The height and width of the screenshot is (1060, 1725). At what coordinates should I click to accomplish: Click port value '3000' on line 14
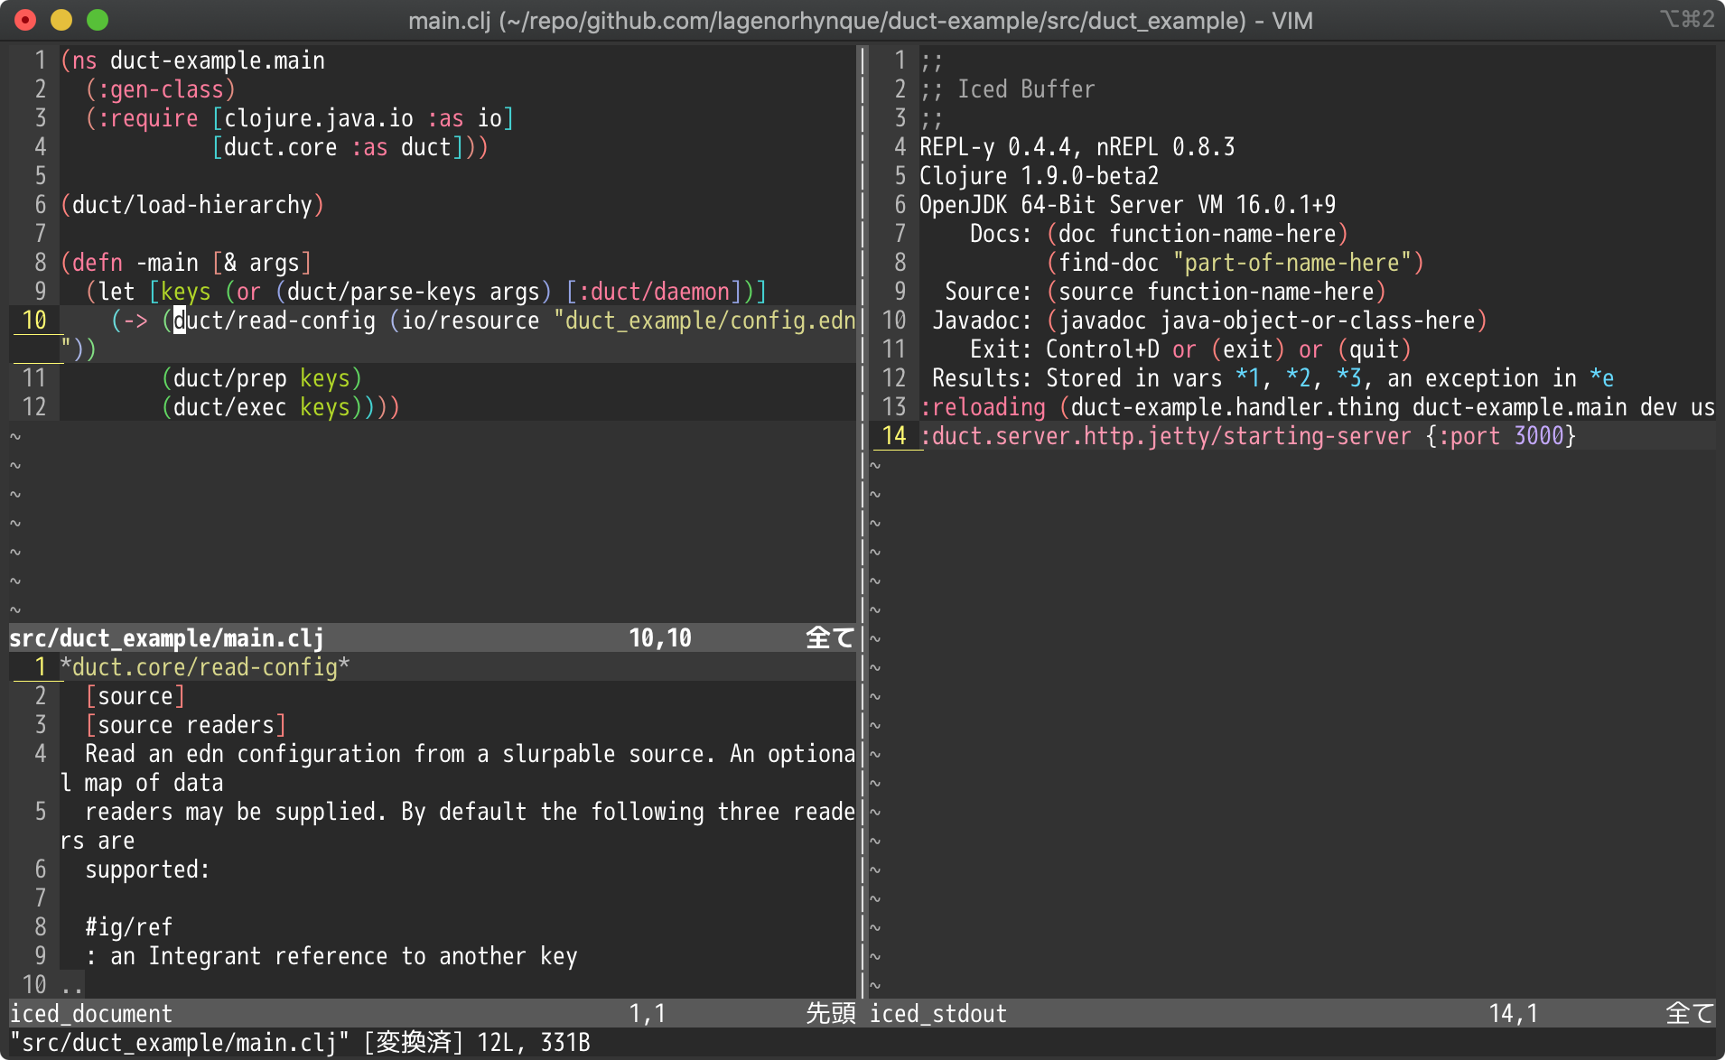pyautogui.click(x=1539, y=436)
